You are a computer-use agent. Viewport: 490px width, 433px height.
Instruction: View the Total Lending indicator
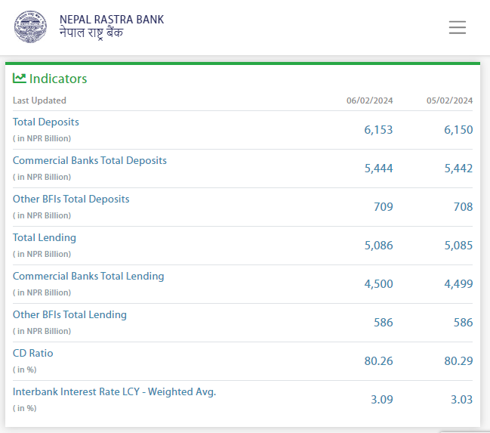pos(45,237)
